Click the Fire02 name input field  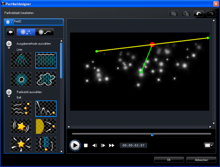coord(38,22)
